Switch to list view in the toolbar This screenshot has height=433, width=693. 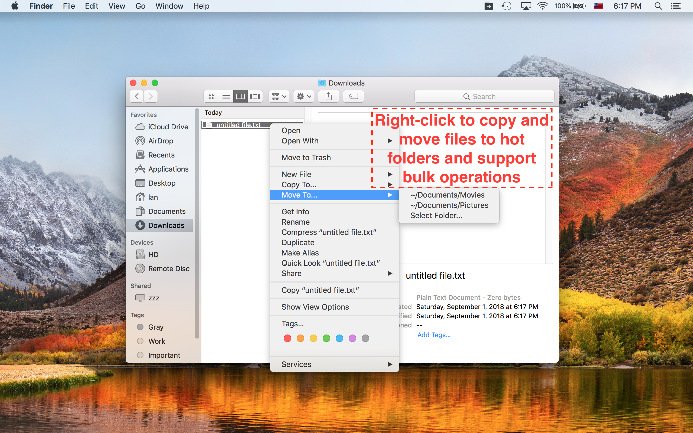coord(226,96)
